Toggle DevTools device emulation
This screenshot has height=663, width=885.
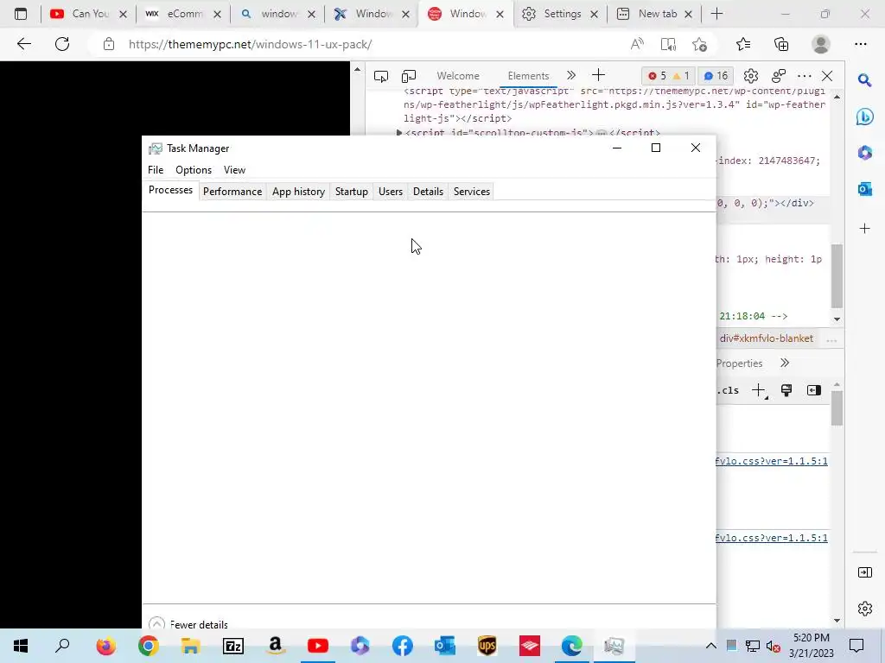(x=409, y=76)
